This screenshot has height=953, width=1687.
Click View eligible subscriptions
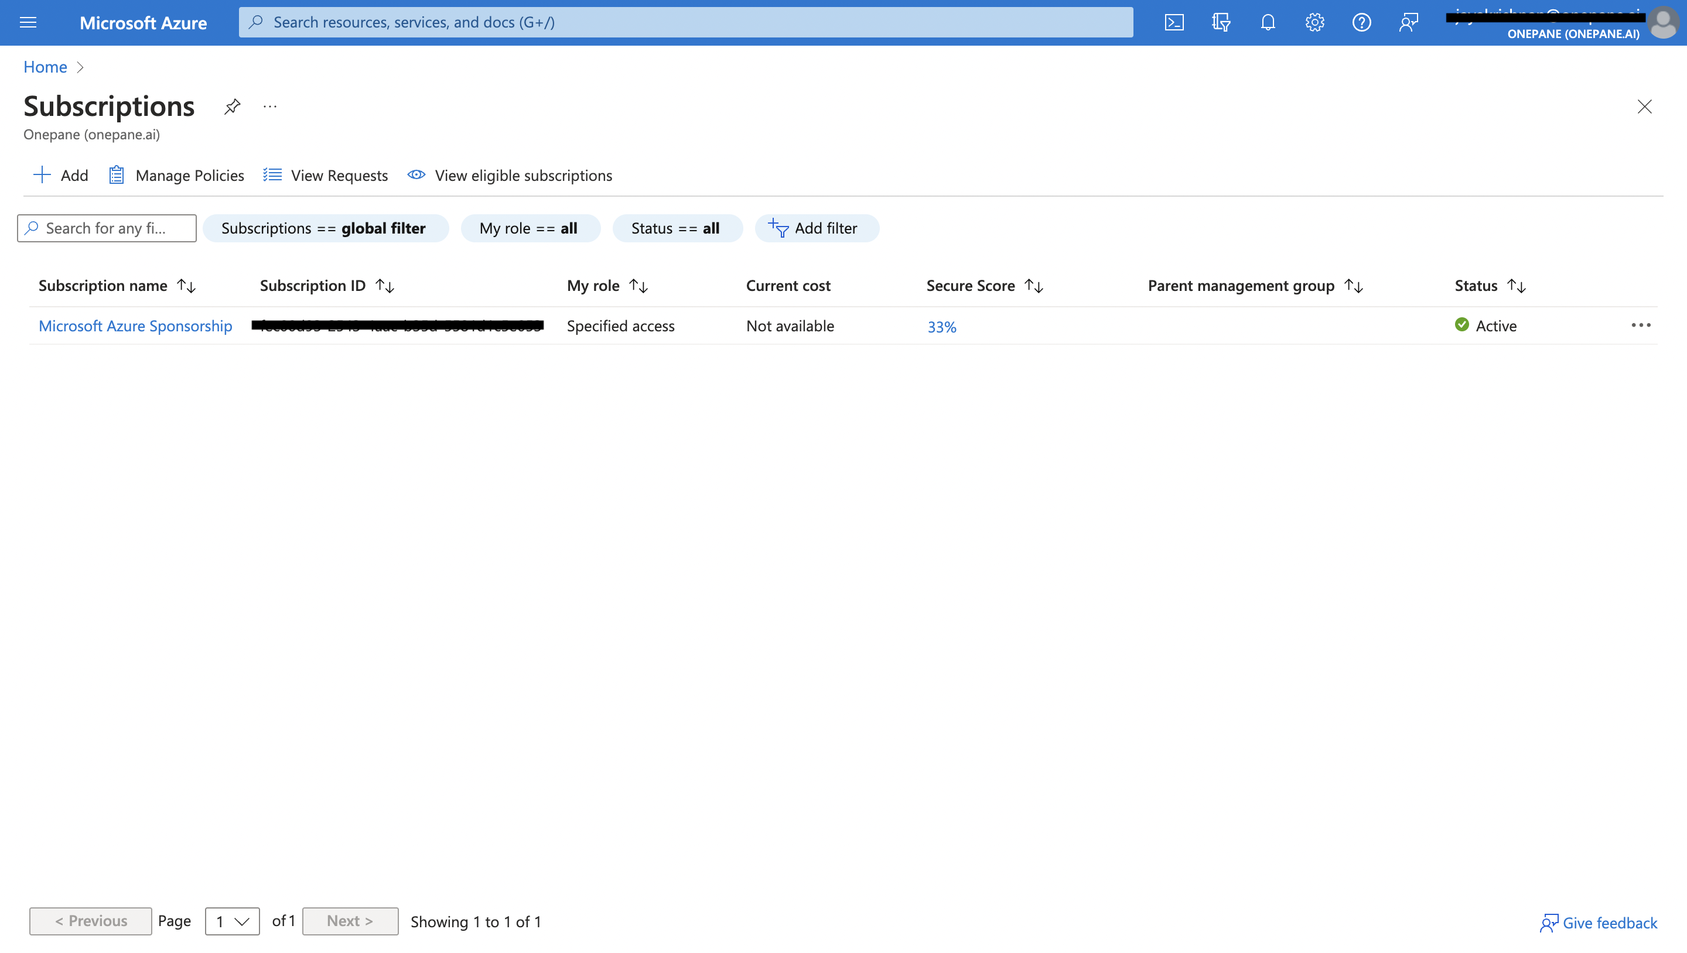tap(510, 175)
